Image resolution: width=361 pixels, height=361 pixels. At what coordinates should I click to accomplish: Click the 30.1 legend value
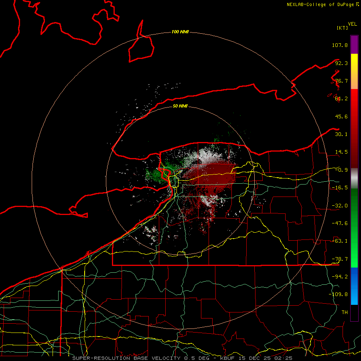[341, 134]
